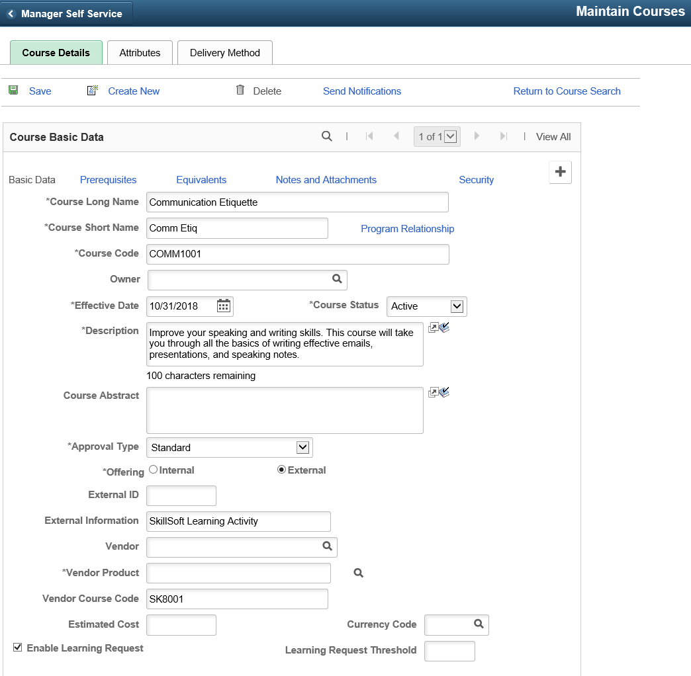This screenshot has height=676, width=691.
Task: Run spell check on Description
Action: [443, 327]
